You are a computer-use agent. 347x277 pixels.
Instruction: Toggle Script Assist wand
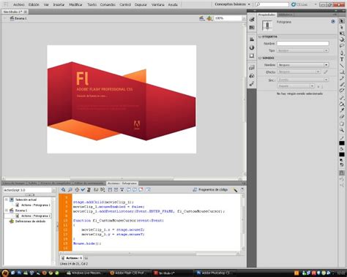(x=235, y=189)
